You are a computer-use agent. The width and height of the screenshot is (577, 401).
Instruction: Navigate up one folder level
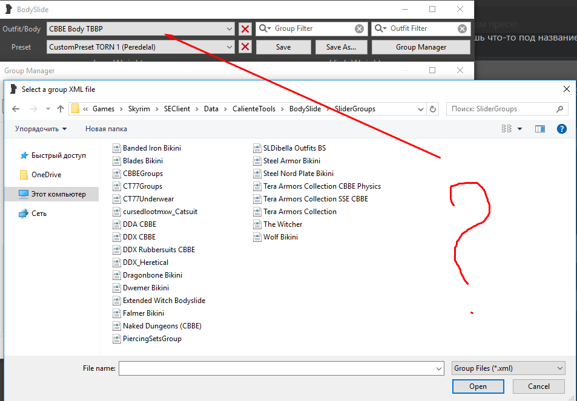(61, 109)
